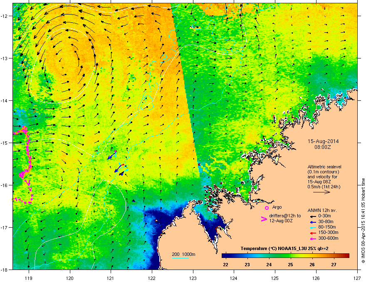Click the 0.5m/s (1kt 24h) scale text
The height and width of the screenshot is (282, 366).
coord(324,187)
